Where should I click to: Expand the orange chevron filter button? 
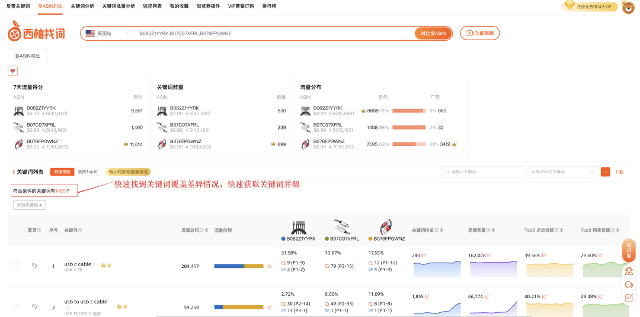606,172
